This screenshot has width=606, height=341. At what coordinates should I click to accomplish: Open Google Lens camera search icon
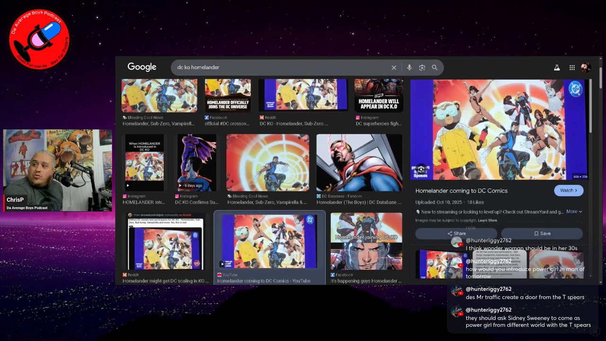(x=422, y=68)
